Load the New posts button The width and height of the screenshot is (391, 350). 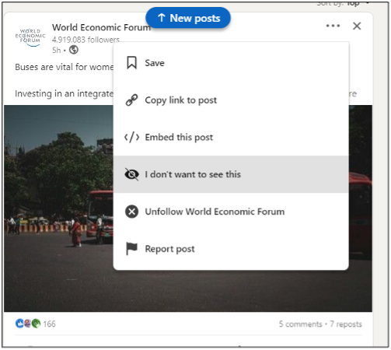pyautogui.click(x=188, y=18)
